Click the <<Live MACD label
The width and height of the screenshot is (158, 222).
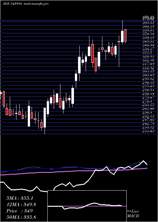tap(133, 213)
